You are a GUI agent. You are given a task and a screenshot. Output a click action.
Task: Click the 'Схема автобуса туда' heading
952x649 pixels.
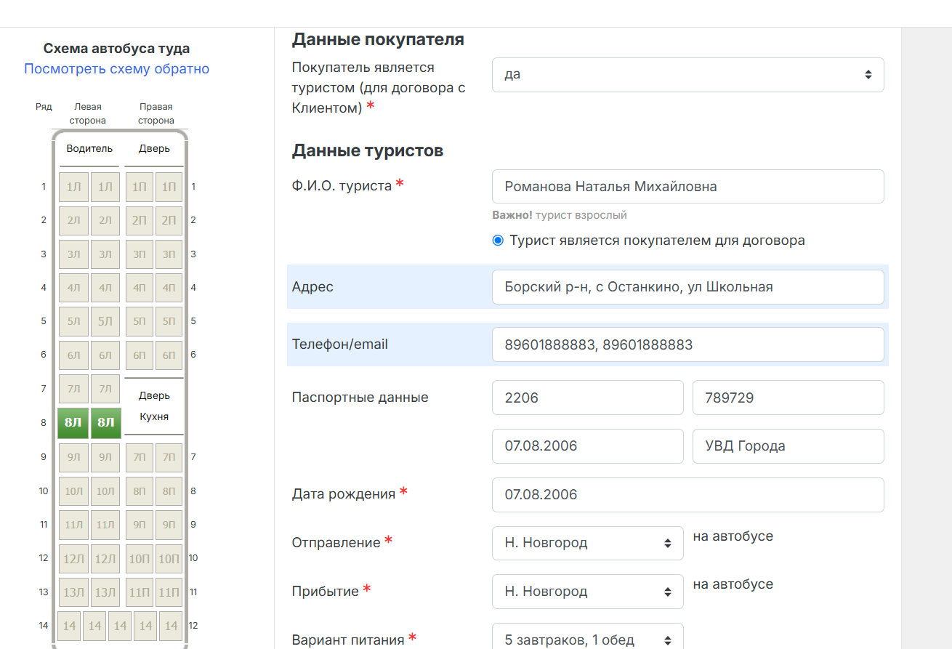(x=116, y=49)
